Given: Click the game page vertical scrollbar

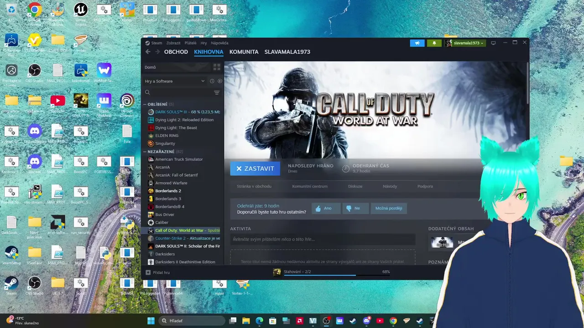Looking at the screenshot, I should pos(527,82).
